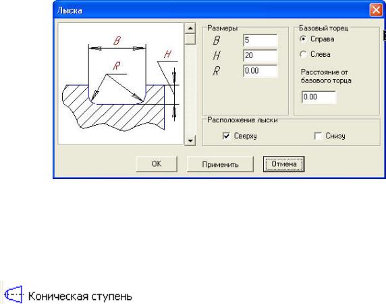Click the B size input field

(x=260, y=40)
